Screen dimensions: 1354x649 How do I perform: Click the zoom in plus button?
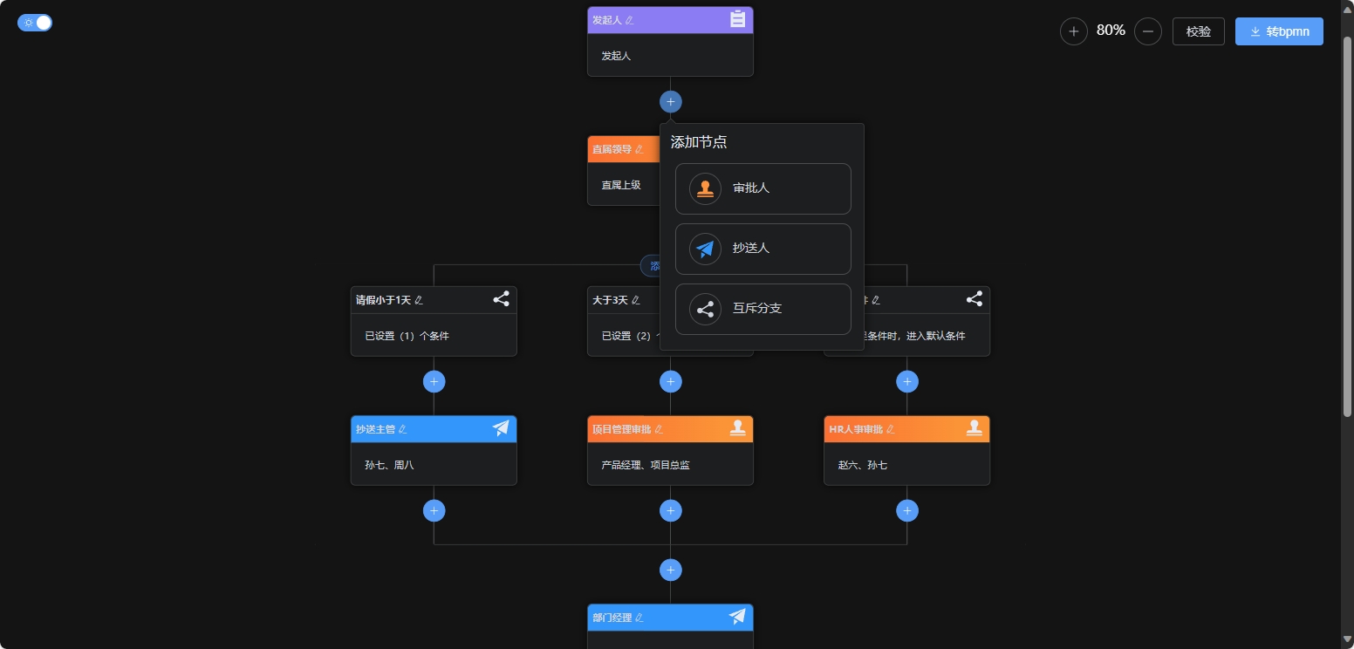1073,31
